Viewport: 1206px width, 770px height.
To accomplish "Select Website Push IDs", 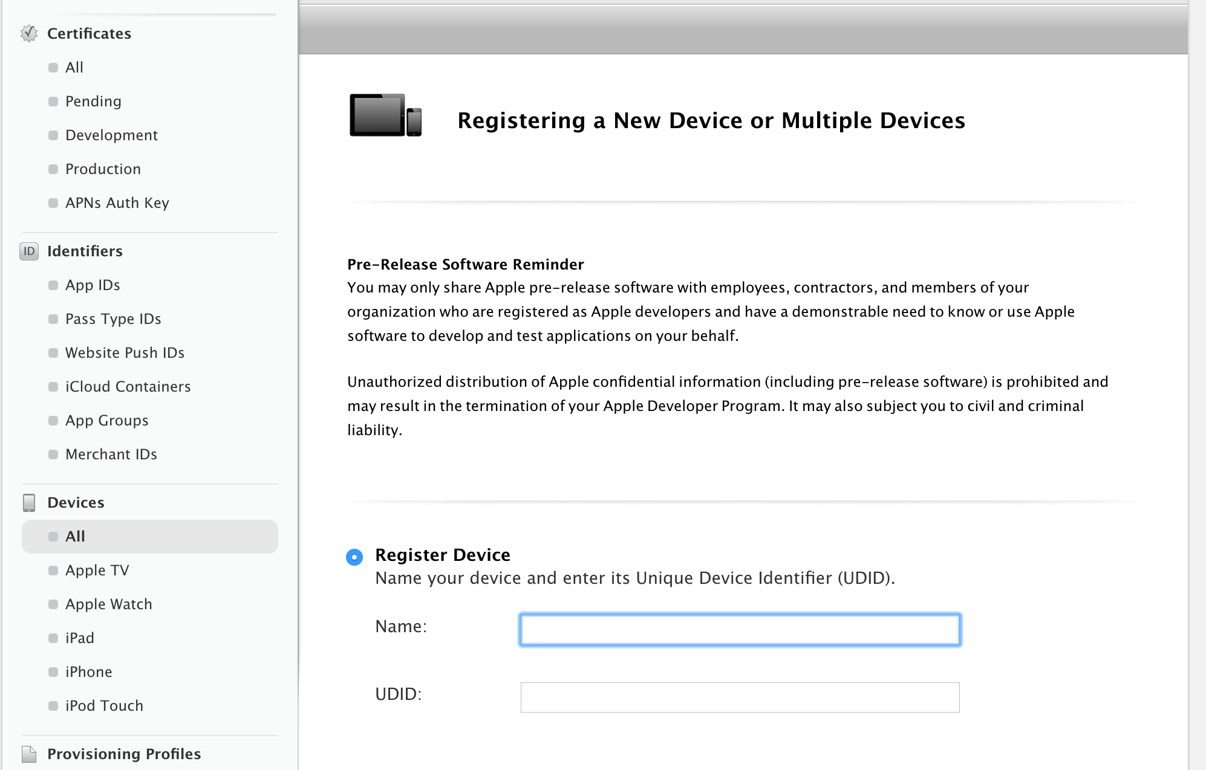I will pyautogui.click(x=125, y=353).
